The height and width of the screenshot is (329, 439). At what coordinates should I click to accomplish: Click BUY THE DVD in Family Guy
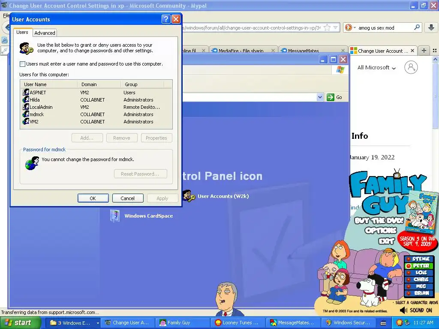click(379, 221)
